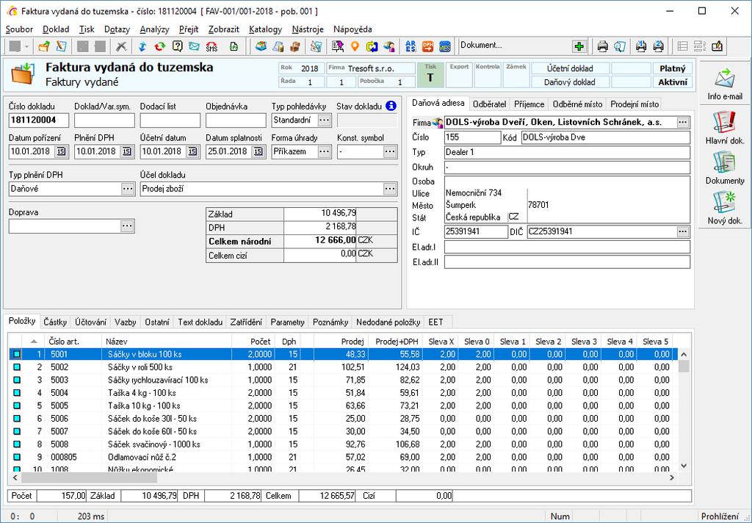Viewport: 752px width, 523px height.
Task: Click the green DPH badge icon
Action: (x=234, y=46)
